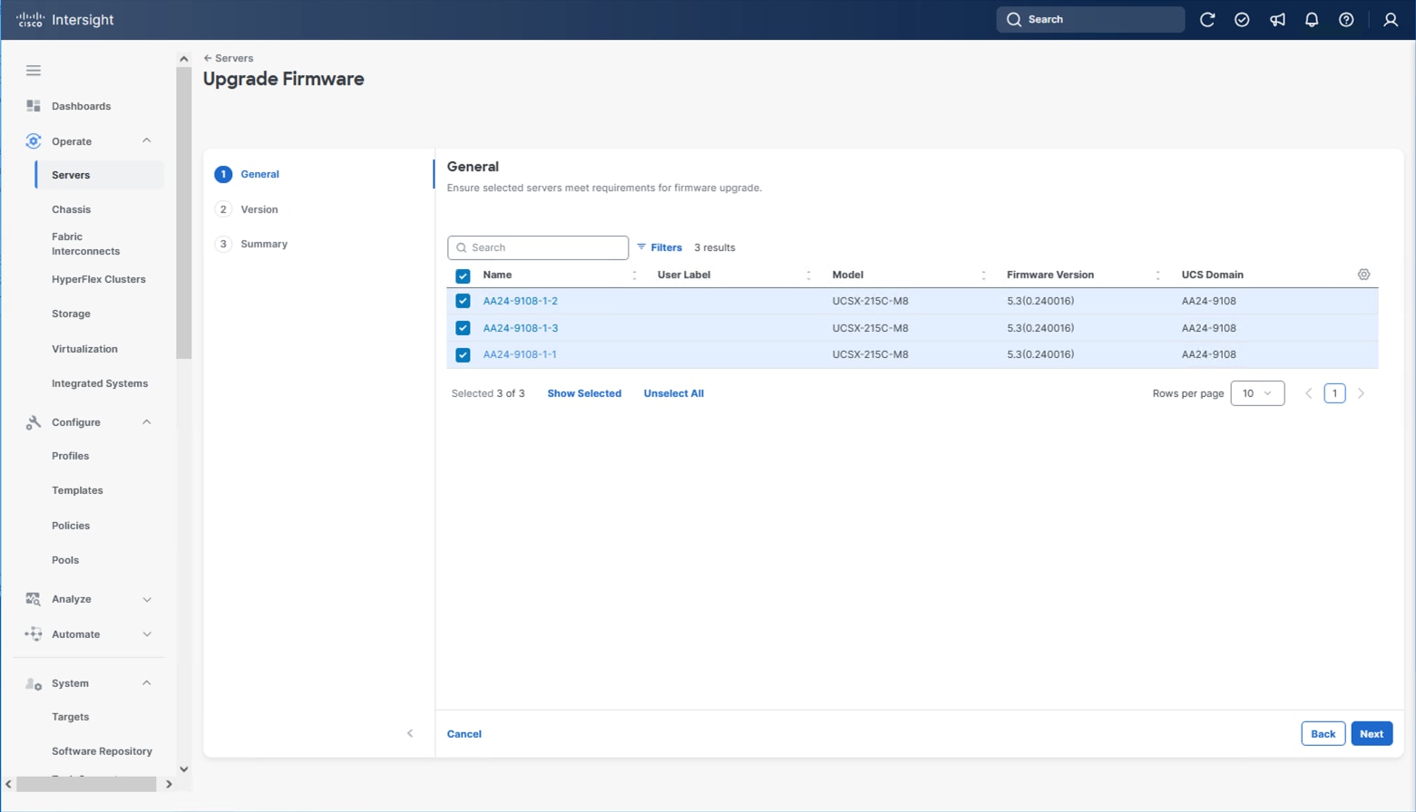Click the refresh icon in the top bar
The image size is (1416, 812).
(1207, 19)
